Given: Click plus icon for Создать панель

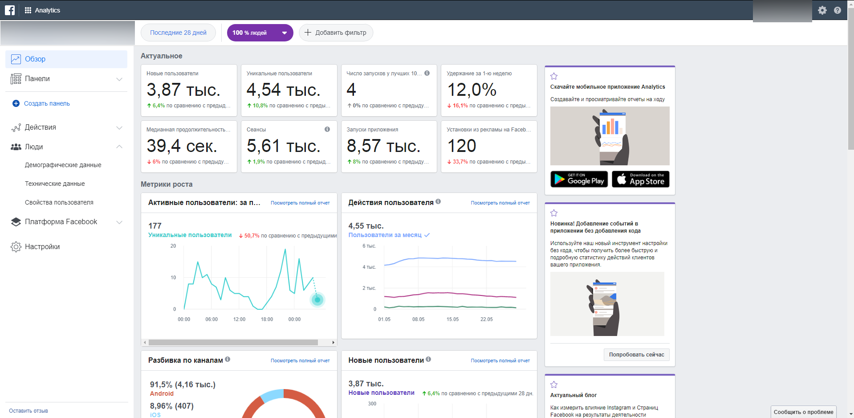Looking at the screenshot, I should point(16,103).
